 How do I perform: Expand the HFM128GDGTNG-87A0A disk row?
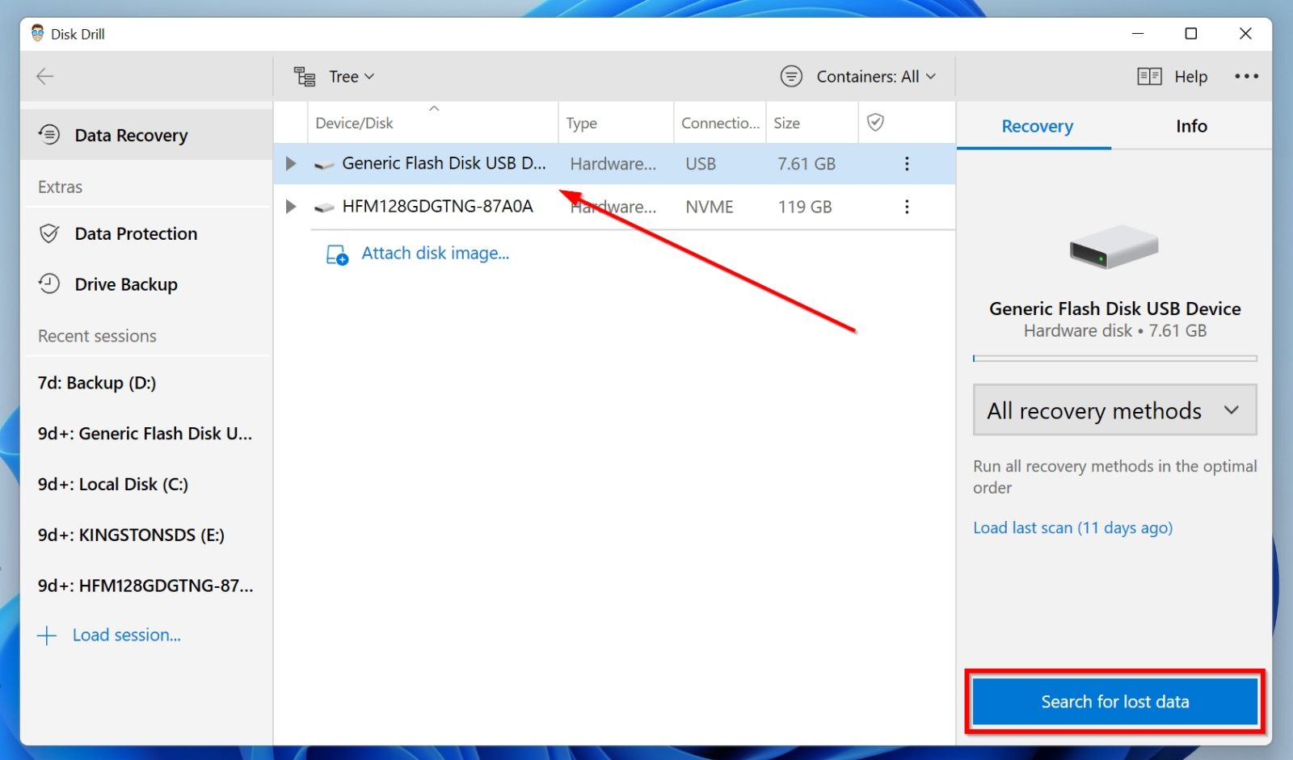click(291, 206)
